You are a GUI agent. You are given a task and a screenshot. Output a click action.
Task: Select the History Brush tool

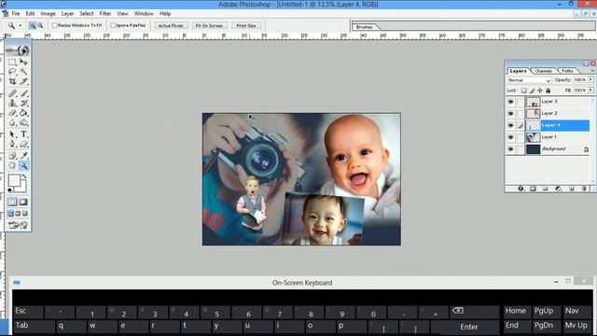tap(23, 104)
